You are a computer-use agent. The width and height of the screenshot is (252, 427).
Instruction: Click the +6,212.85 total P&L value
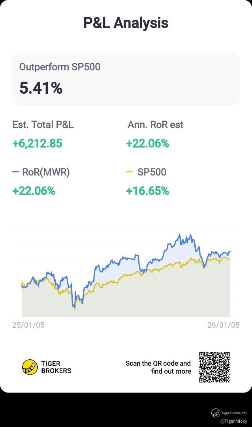click(x=37, y=143)
